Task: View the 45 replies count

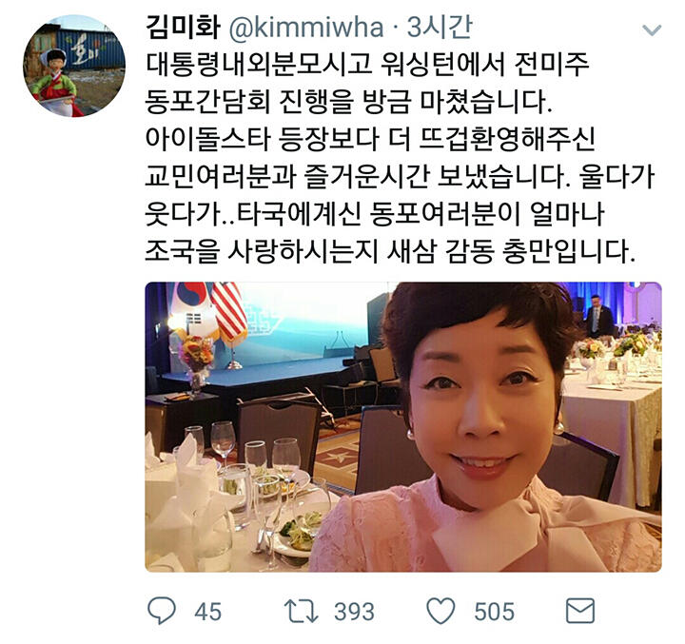Action: pos(208,612)
